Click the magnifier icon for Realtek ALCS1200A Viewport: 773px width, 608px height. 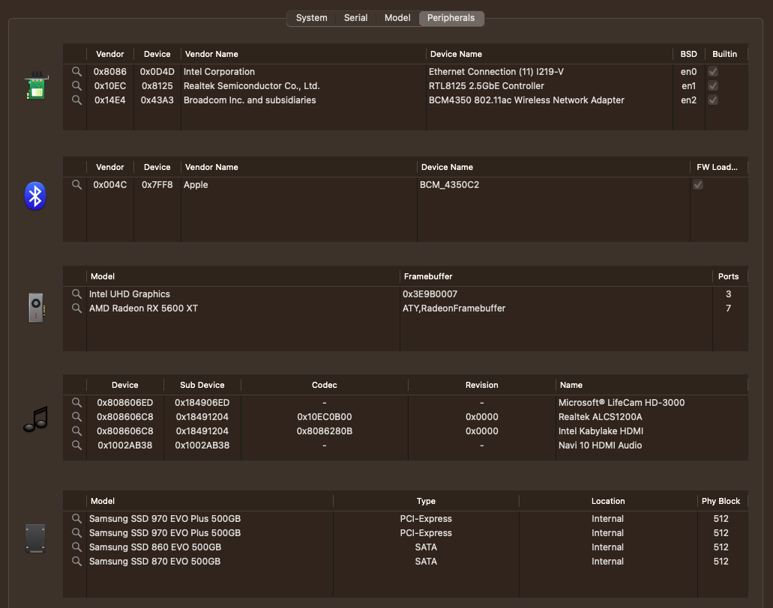(76, 416)
